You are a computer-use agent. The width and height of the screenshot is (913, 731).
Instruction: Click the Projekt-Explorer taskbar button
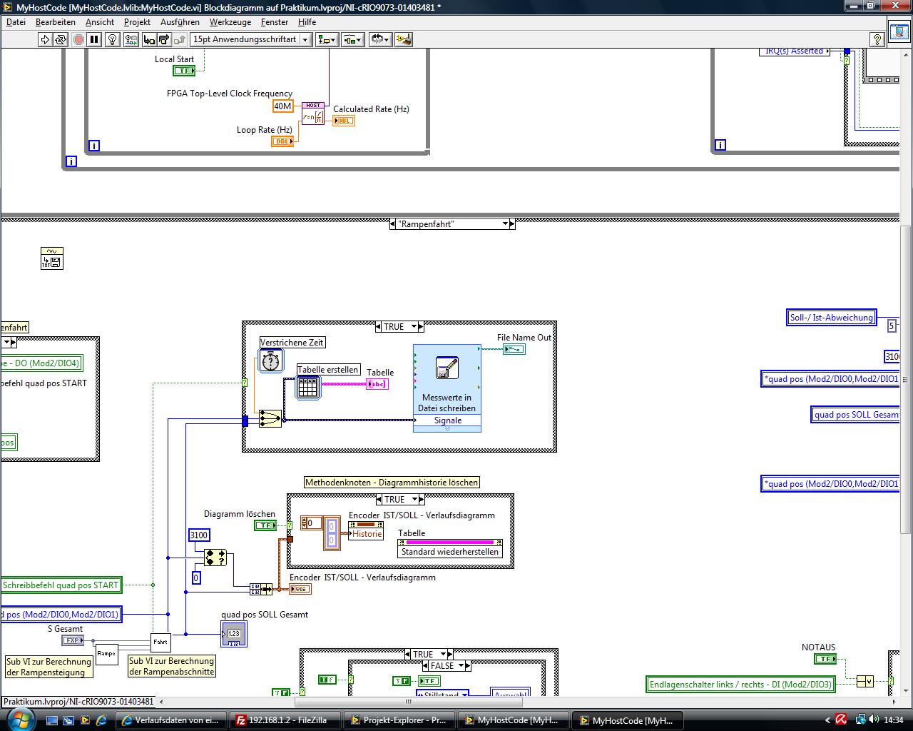click(398, 720)
